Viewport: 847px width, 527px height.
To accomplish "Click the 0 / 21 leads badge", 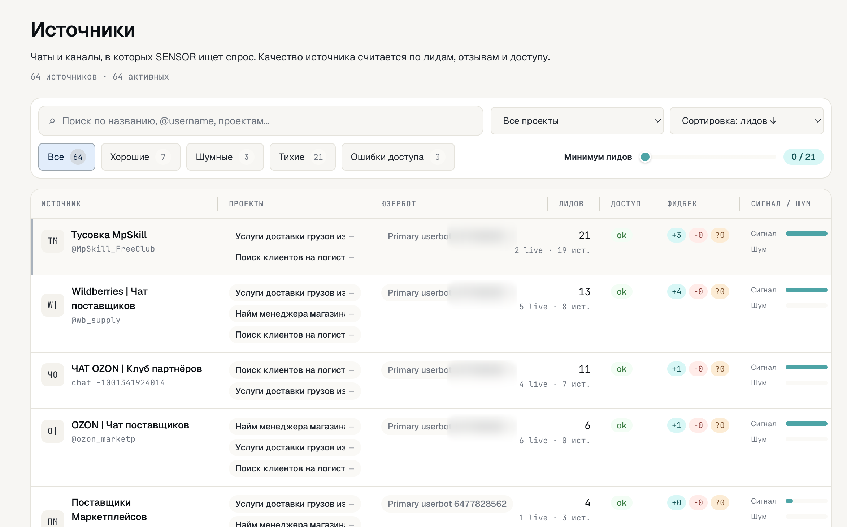I will (x=803, y=157).
